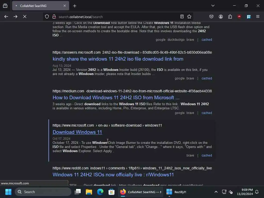Launch Microsoft Edge from taskbar
This screenshot has height=198, width=264.
(100, 192)
